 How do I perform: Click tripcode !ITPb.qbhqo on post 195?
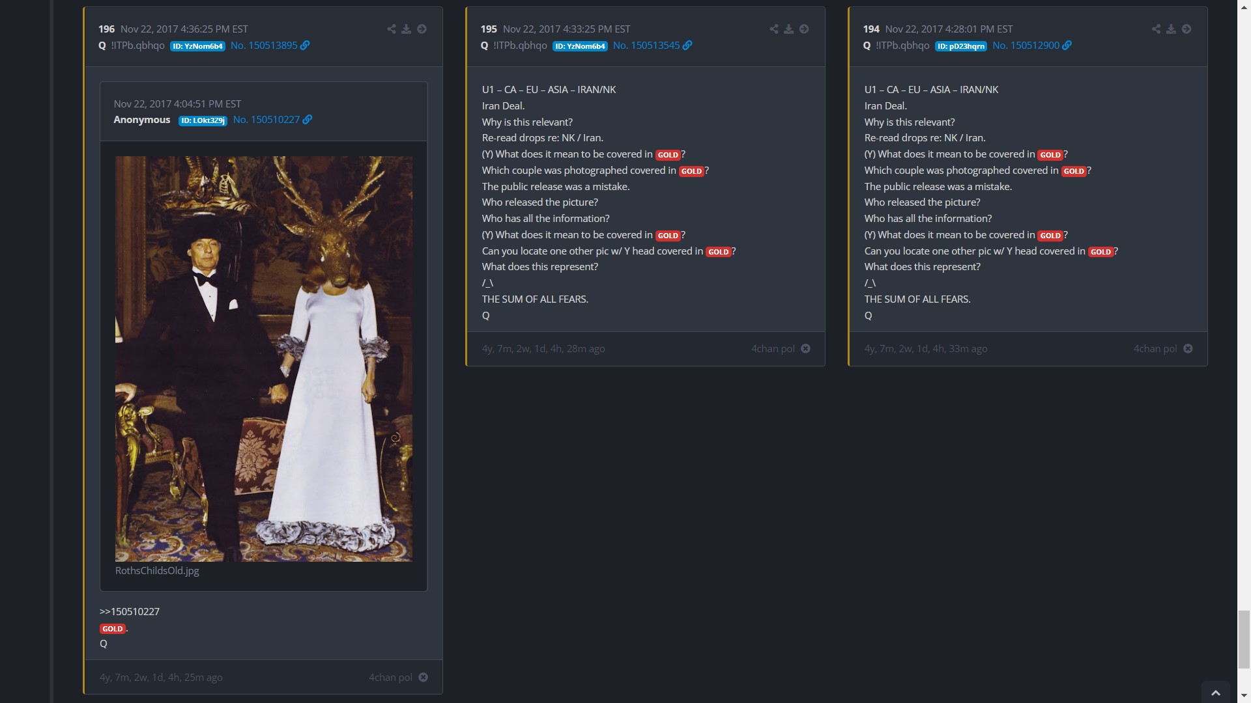[x=520, y=46]
